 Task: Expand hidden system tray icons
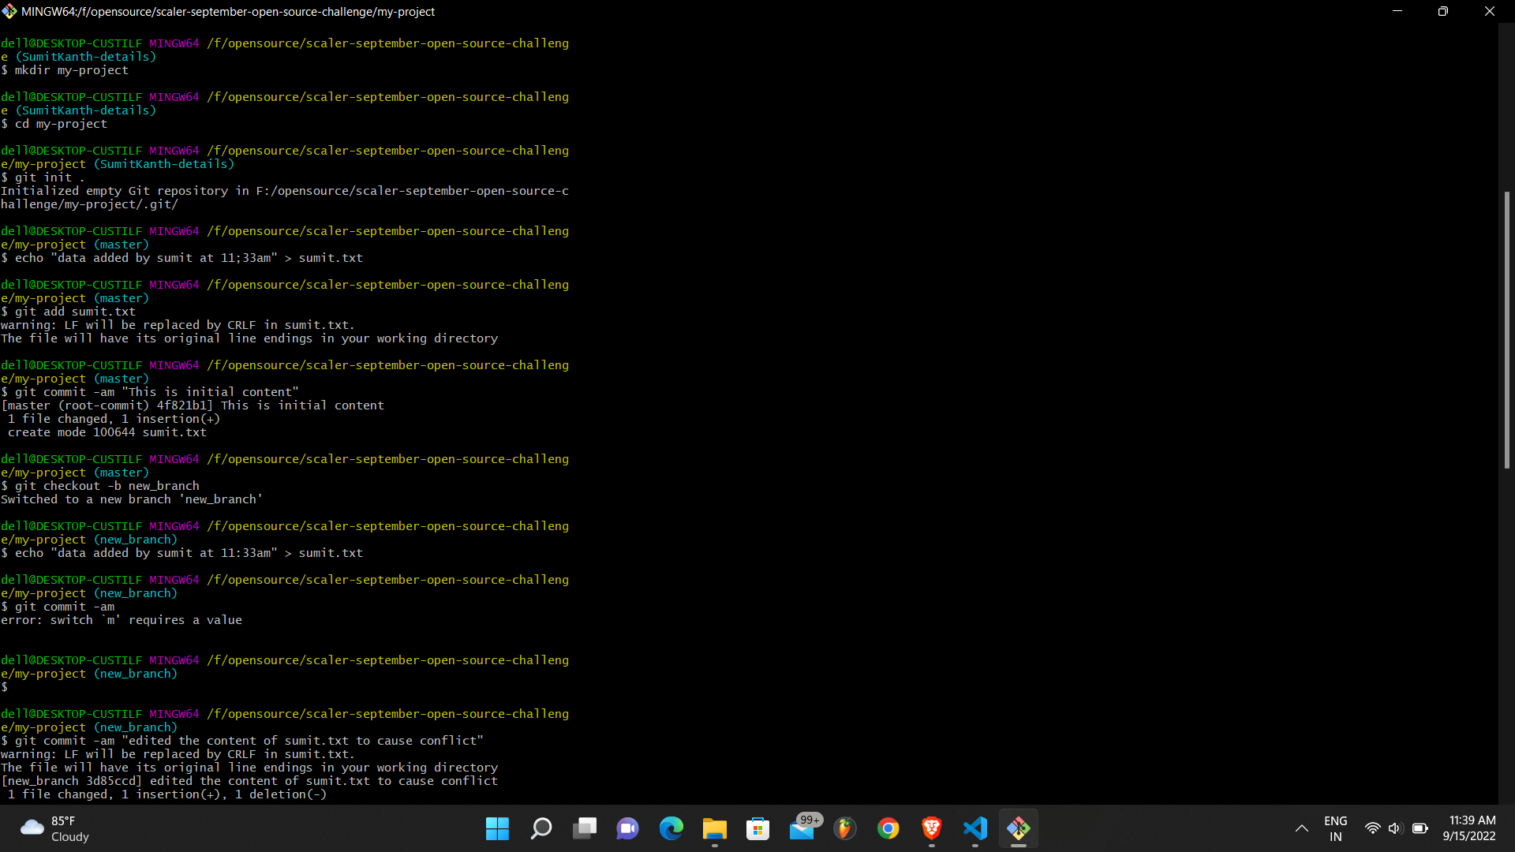(x=1301, y=829)
